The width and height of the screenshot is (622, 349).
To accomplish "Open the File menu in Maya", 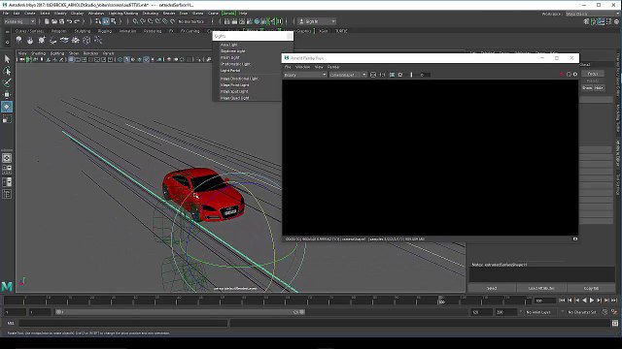I will [x=6, y=13].
